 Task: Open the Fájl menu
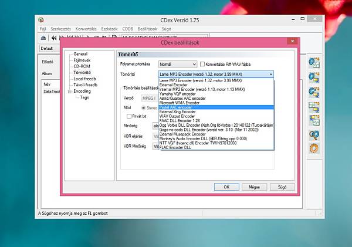[43, 29]
